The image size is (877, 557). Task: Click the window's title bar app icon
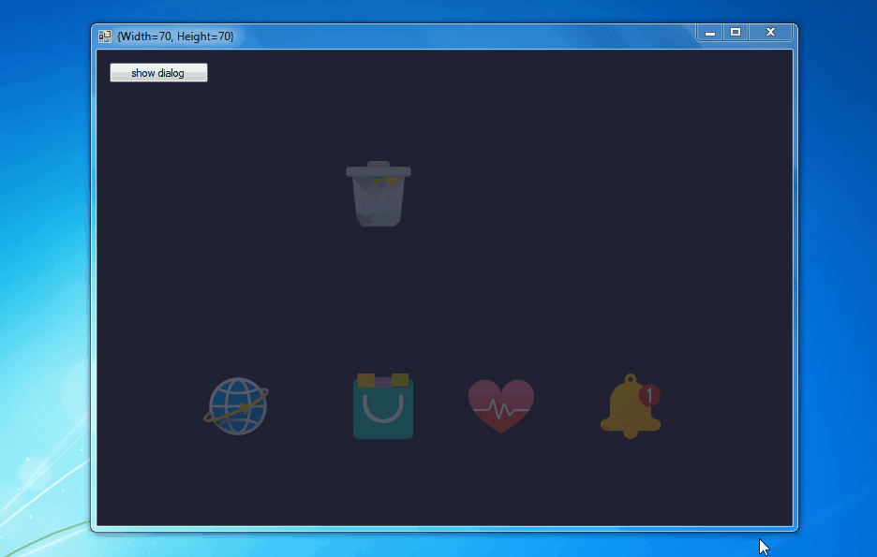tap(105, 37)
